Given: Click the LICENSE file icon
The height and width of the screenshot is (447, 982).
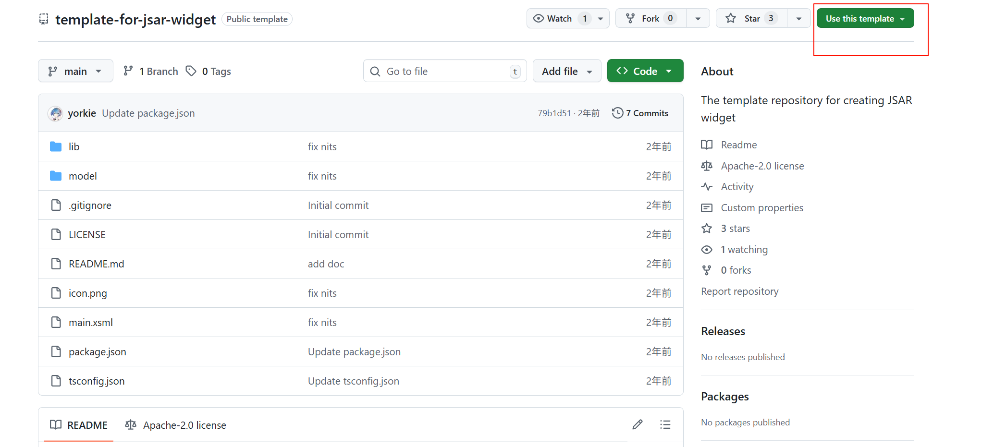Looking at the screenshot, I should tap(56, 234).
